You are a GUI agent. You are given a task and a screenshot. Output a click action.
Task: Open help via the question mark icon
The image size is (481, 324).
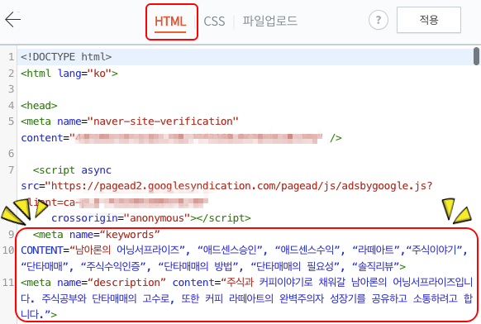pyautogui.click(x=379, y=20)
